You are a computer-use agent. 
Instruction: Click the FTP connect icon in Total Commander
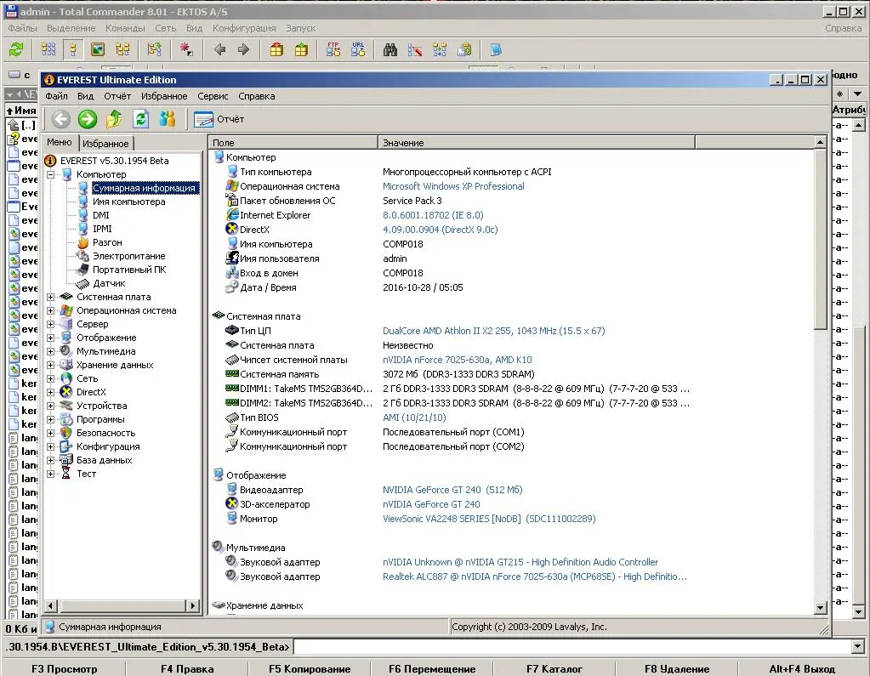coord(333,50)
